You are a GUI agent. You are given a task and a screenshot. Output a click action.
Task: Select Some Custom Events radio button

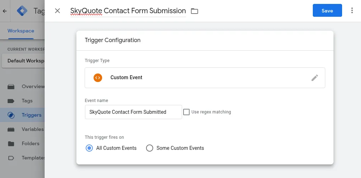[150, 148]
